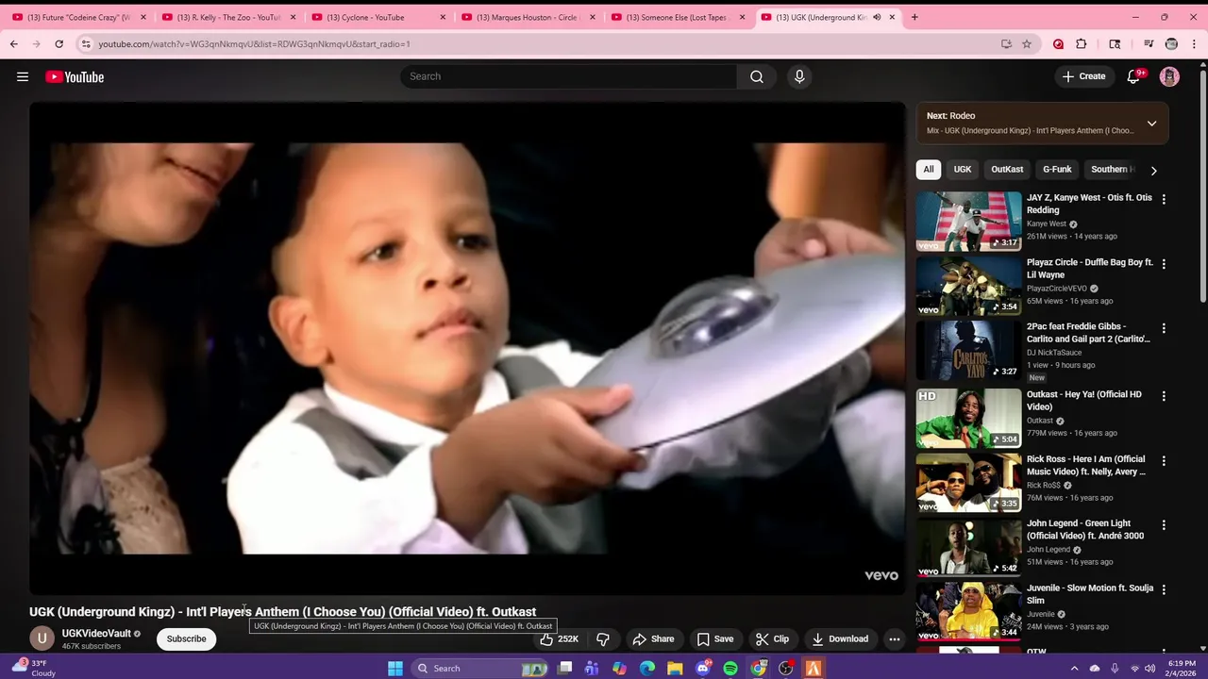Open UGKVideoVault channel avatar
Screen dimensions: 1208x679
coord(42,638)
